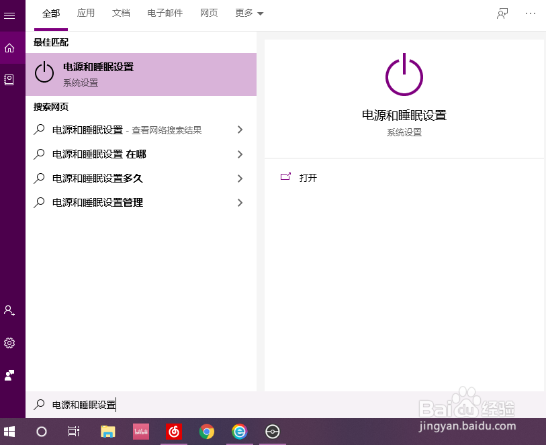Click 打开 to open the setting
Screen dimensions: 546x445
coord(308,178)
